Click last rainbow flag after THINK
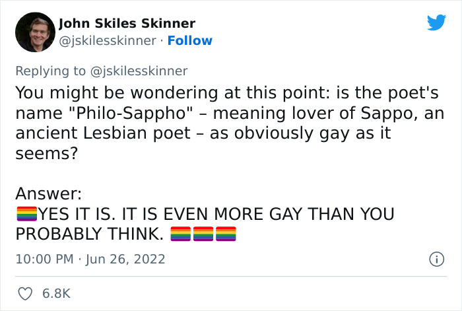Screen dimensions: 462x311 click(x=226, y=234)
